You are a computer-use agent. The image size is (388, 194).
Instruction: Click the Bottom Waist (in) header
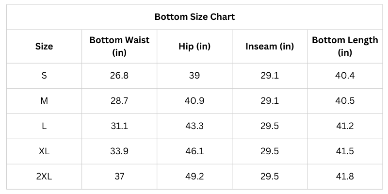(x=119, y=47)
